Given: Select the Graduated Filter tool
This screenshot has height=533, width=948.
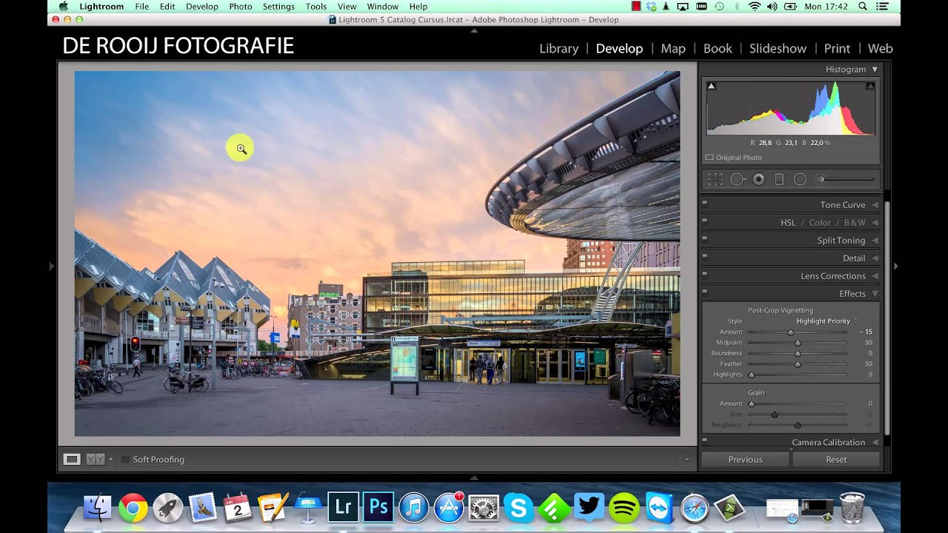Looking at the screenshot, I should click(779, 179).
